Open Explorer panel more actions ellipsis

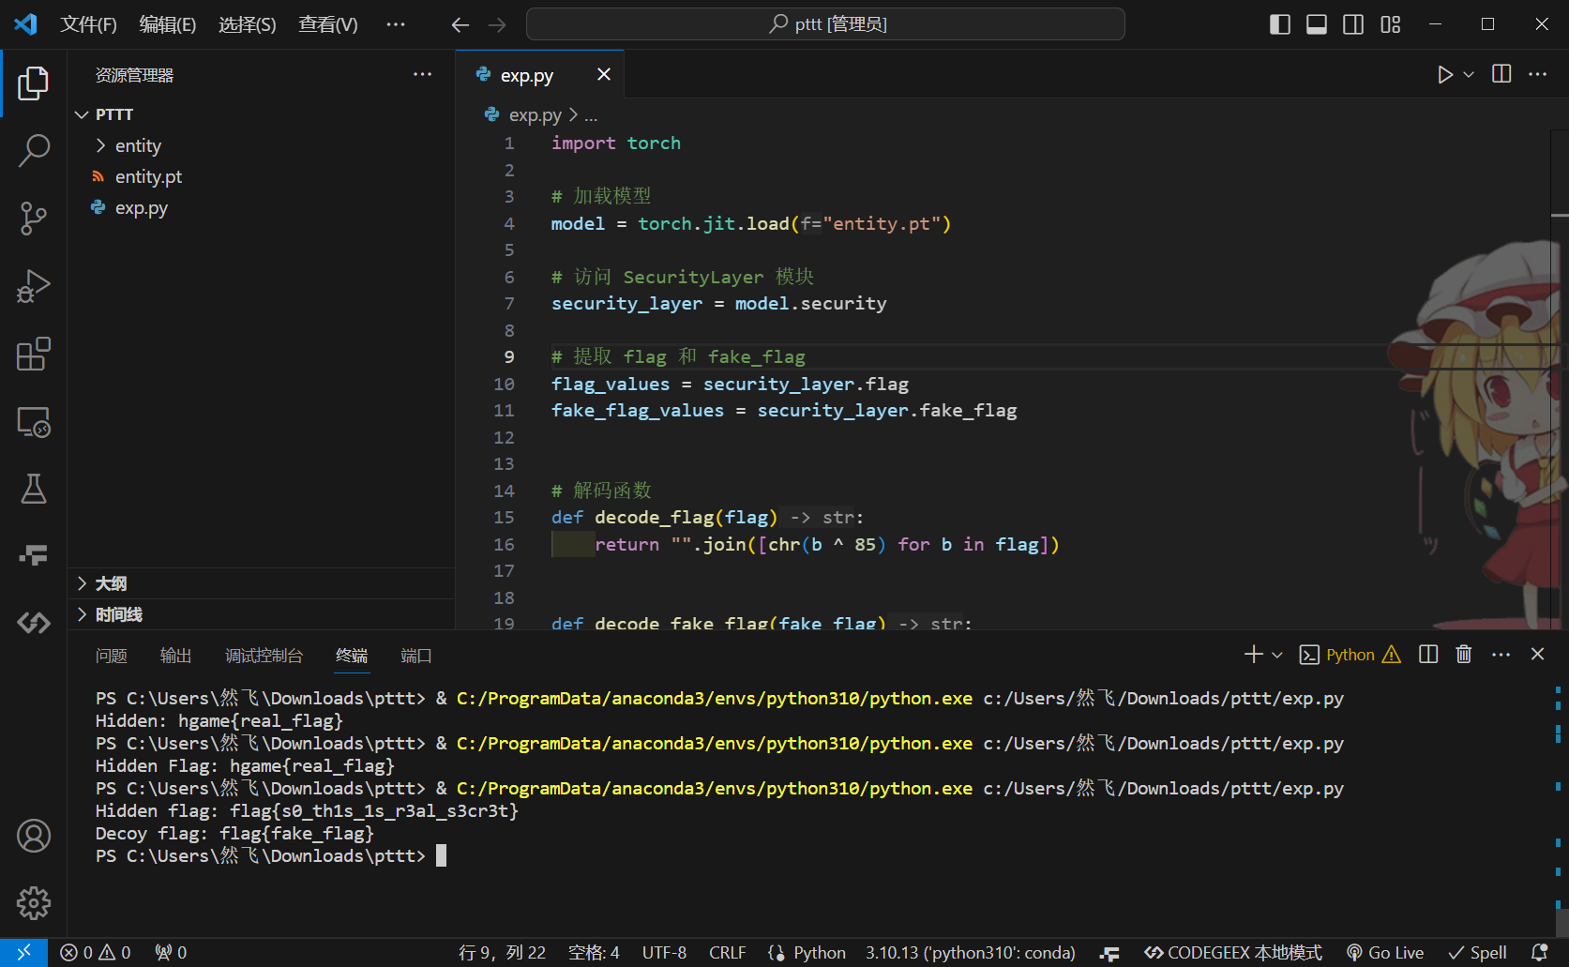click(x=423, y=74)
